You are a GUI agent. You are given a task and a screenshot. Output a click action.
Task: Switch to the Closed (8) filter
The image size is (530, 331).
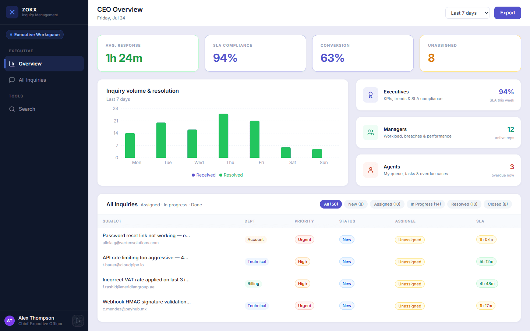[498, 204]
